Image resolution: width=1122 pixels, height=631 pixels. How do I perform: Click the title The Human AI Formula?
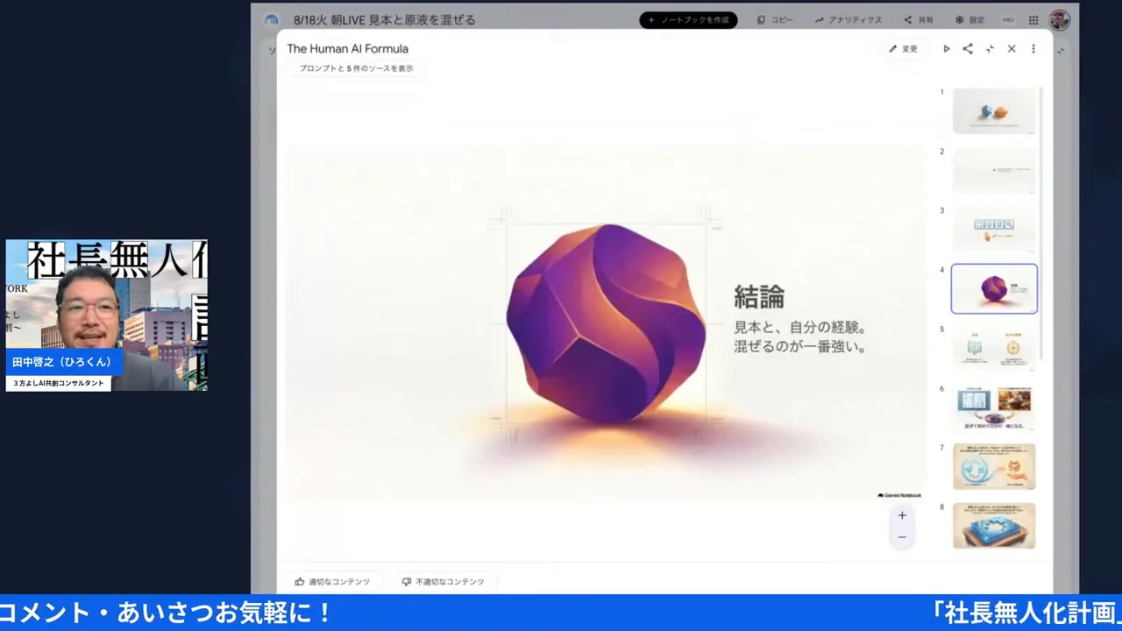[x=348, y=49]
